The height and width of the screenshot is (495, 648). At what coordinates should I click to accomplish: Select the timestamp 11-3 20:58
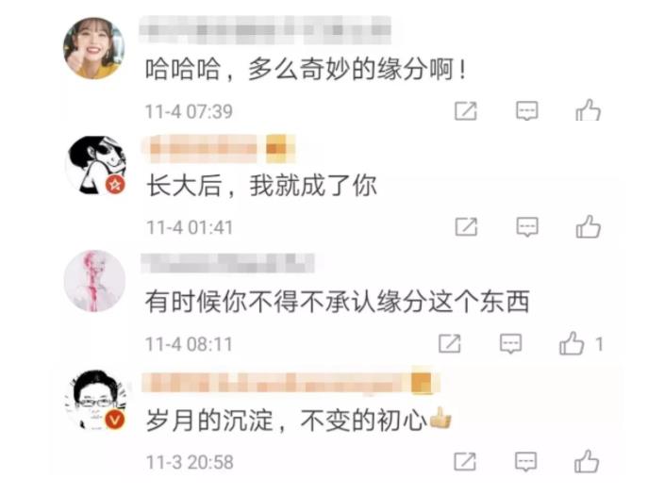tap(190, 462)
